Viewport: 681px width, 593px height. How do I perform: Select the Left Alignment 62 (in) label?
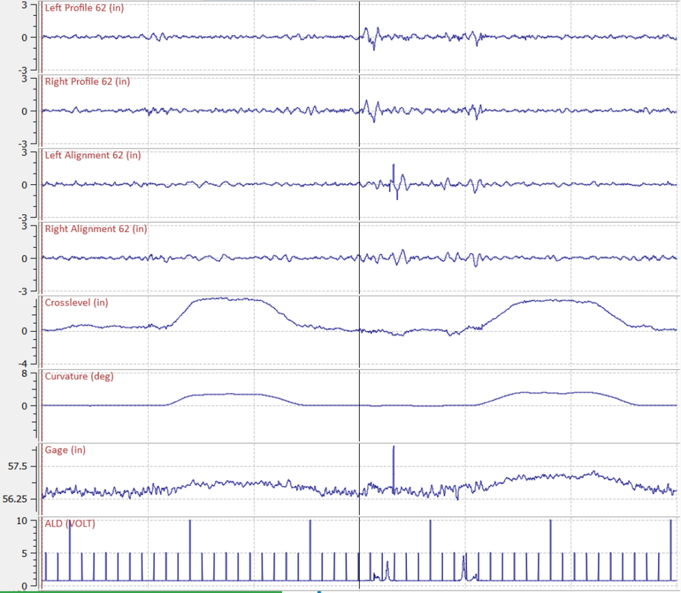93,156
